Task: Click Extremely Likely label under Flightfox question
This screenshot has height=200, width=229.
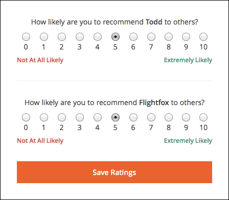Action: click(x=188, y=141)
